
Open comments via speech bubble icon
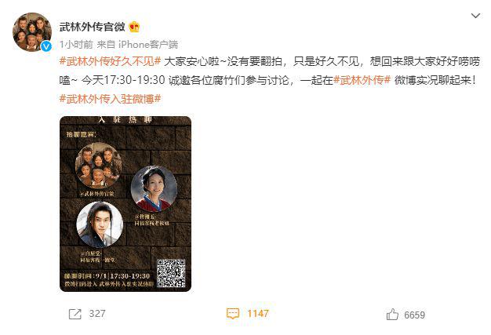click(233, 314)
